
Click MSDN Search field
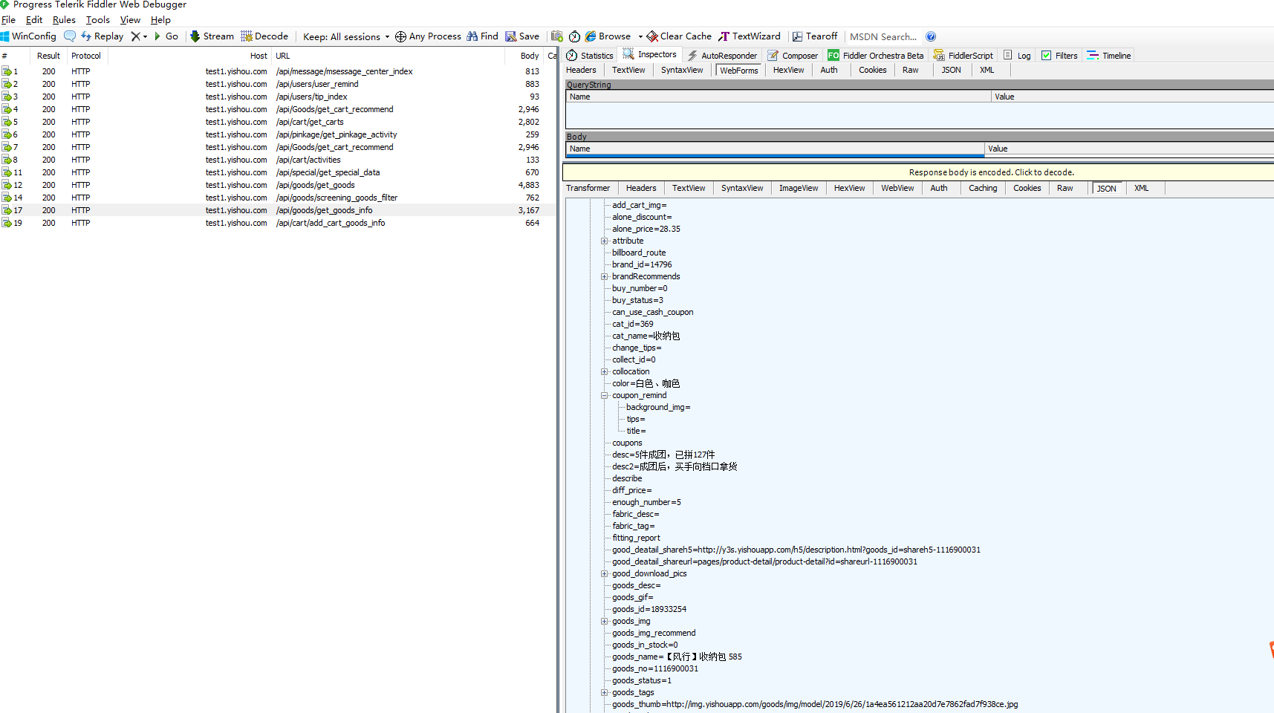point(883,36)
